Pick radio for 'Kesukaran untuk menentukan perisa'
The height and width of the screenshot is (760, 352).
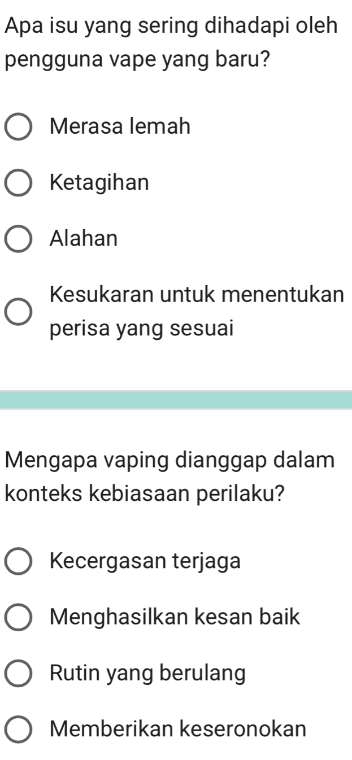(19, 312)
